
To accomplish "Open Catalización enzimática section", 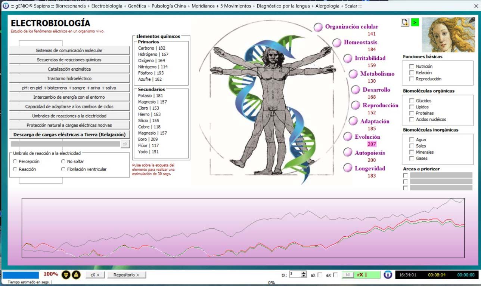I will point(69,69).
